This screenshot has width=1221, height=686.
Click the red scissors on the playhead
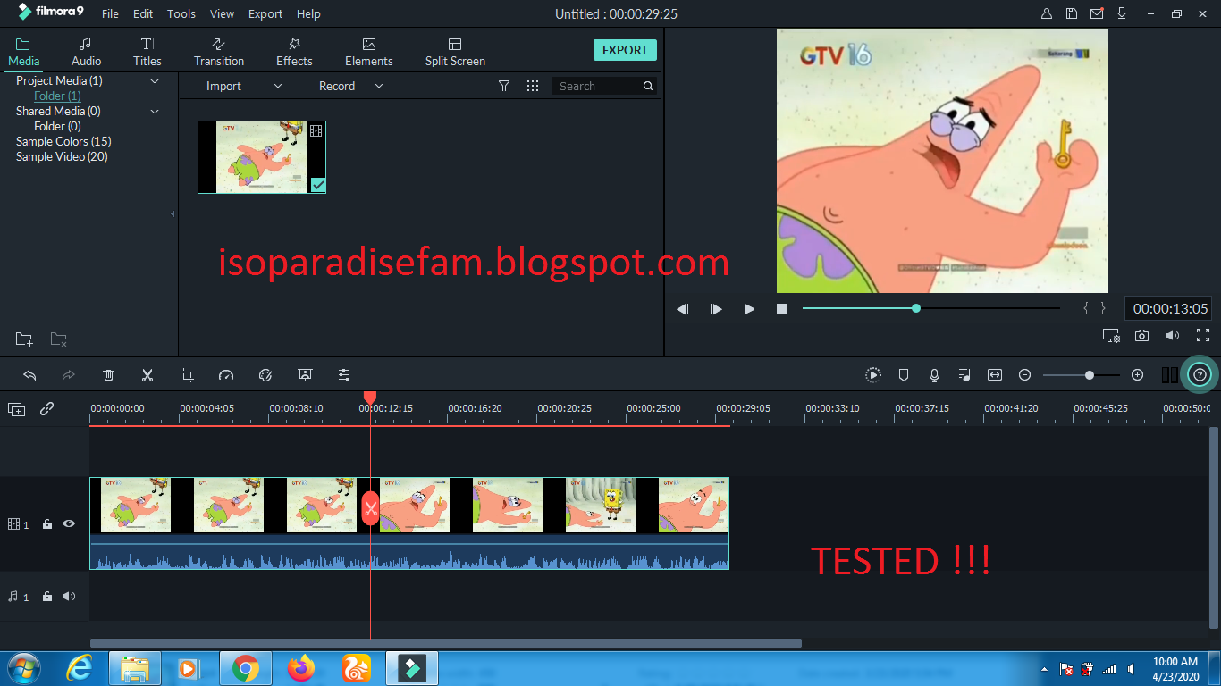tap(370, 508)
